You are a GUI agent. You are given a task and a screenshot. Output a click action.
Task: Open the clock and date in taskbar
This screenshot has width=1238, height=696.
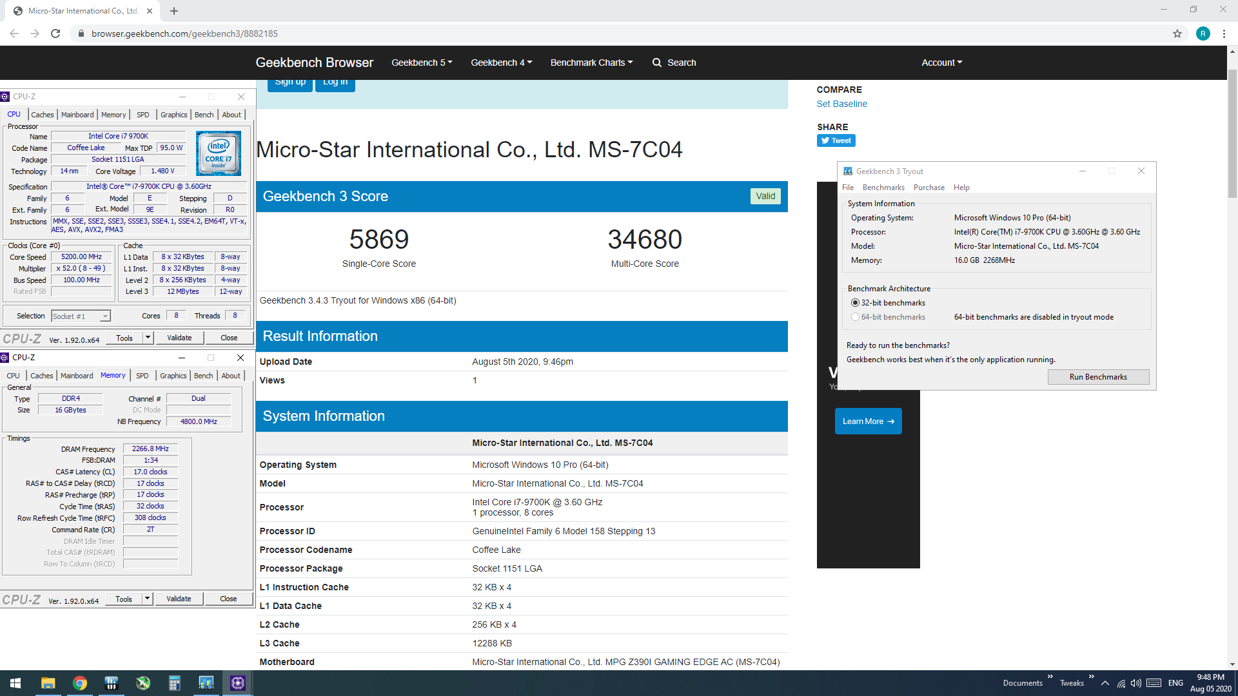(1210, 683)
